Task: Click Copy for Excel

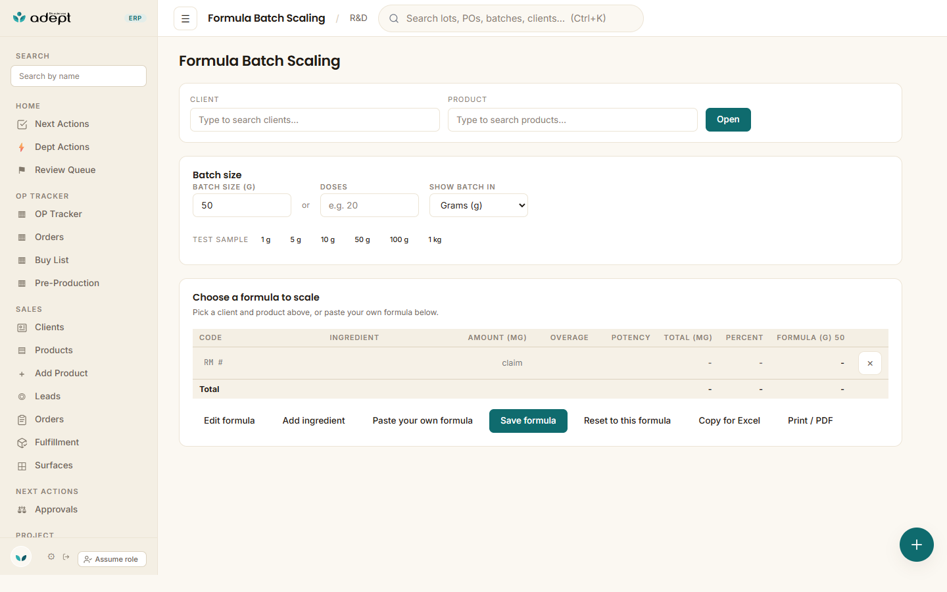Action: click(x=729, y=421)
